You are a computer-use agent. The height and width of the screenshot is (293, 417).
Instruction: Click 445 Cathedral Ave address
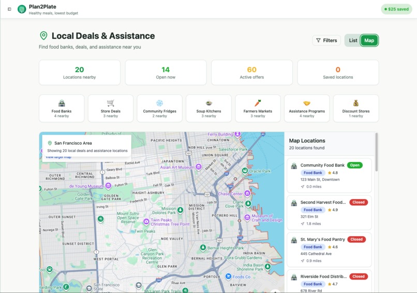316,254
